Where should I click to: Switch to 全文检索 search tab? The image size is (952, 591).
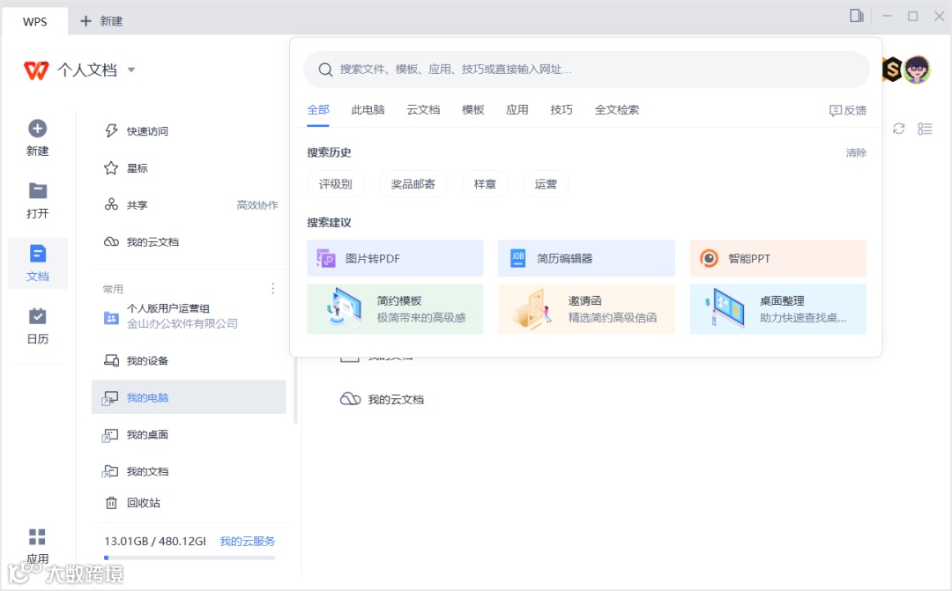click(x=617, y=110)
